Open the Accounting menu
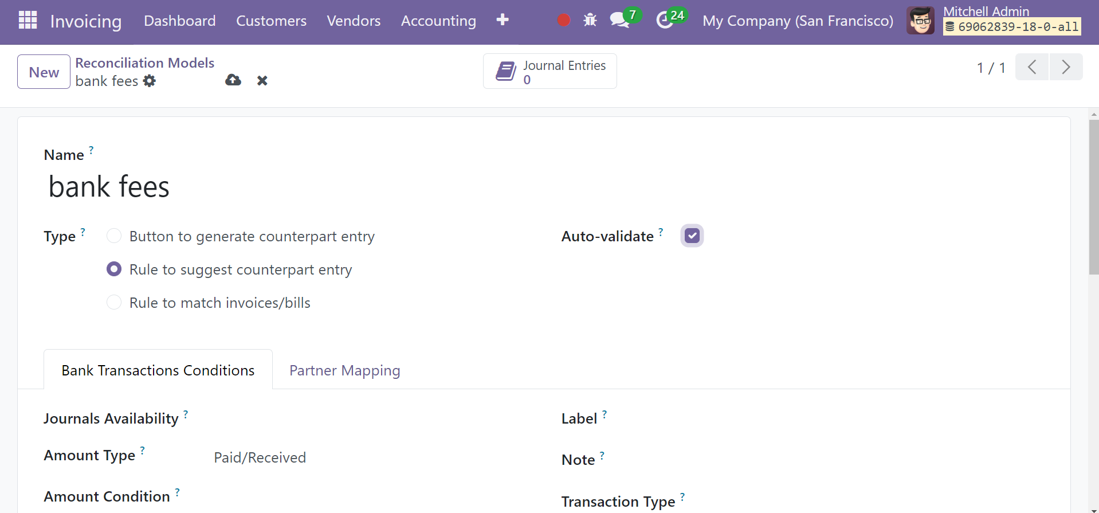 [438, 21]
